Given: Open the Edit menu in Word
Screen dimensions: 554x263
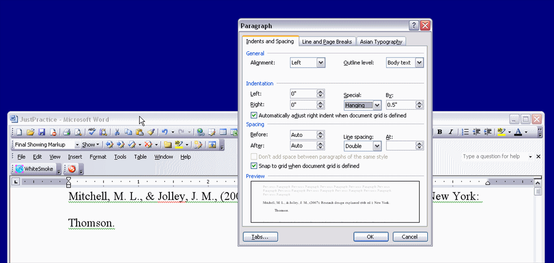Looking at the screenshot, I should pos(37,157).
